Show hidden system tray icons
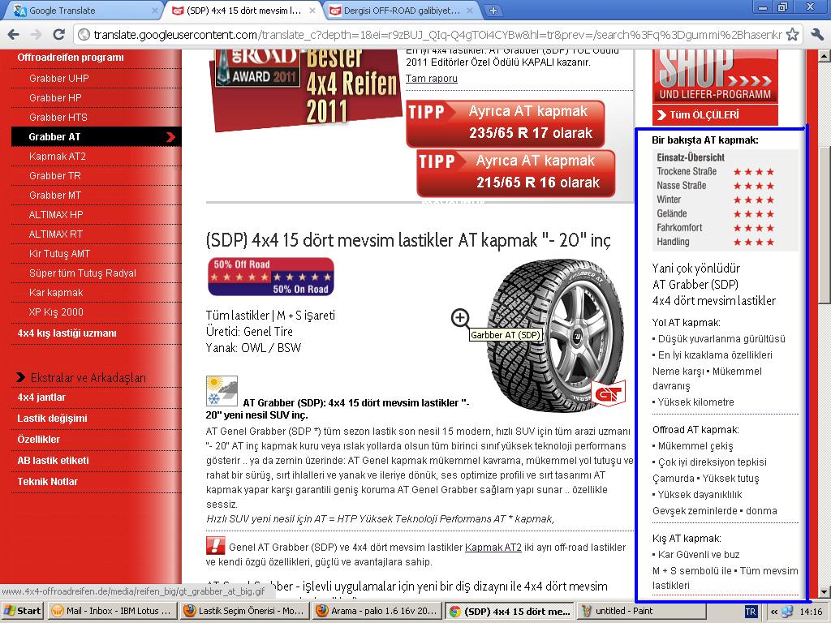 pyautogui.click(x=774, y=611)
